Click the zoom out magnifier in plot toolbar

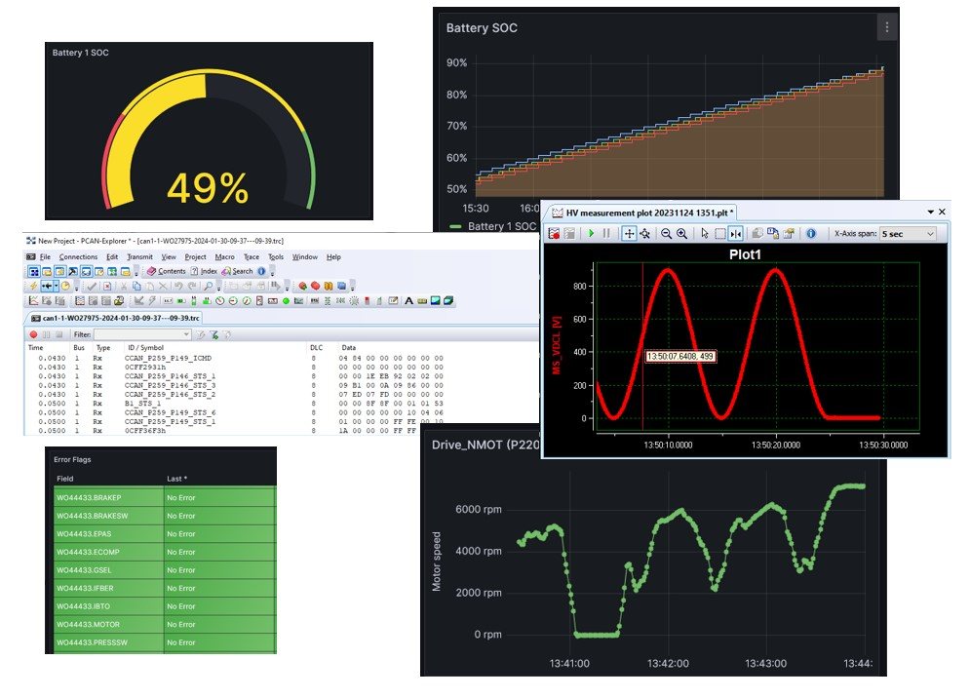[x=666, y=233]
